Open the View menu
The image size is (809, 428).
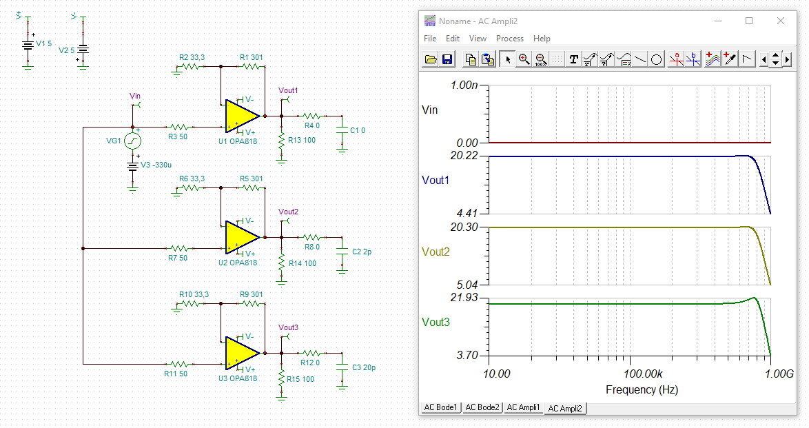click(478, 39)
